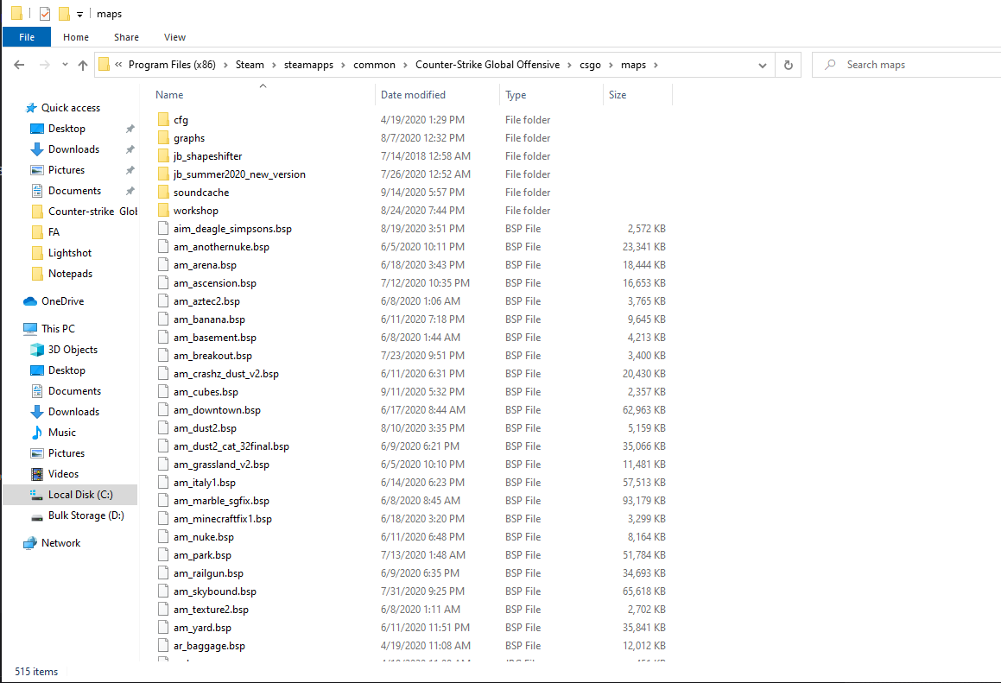Click common in the address breadcrumb

click(374, 65)
